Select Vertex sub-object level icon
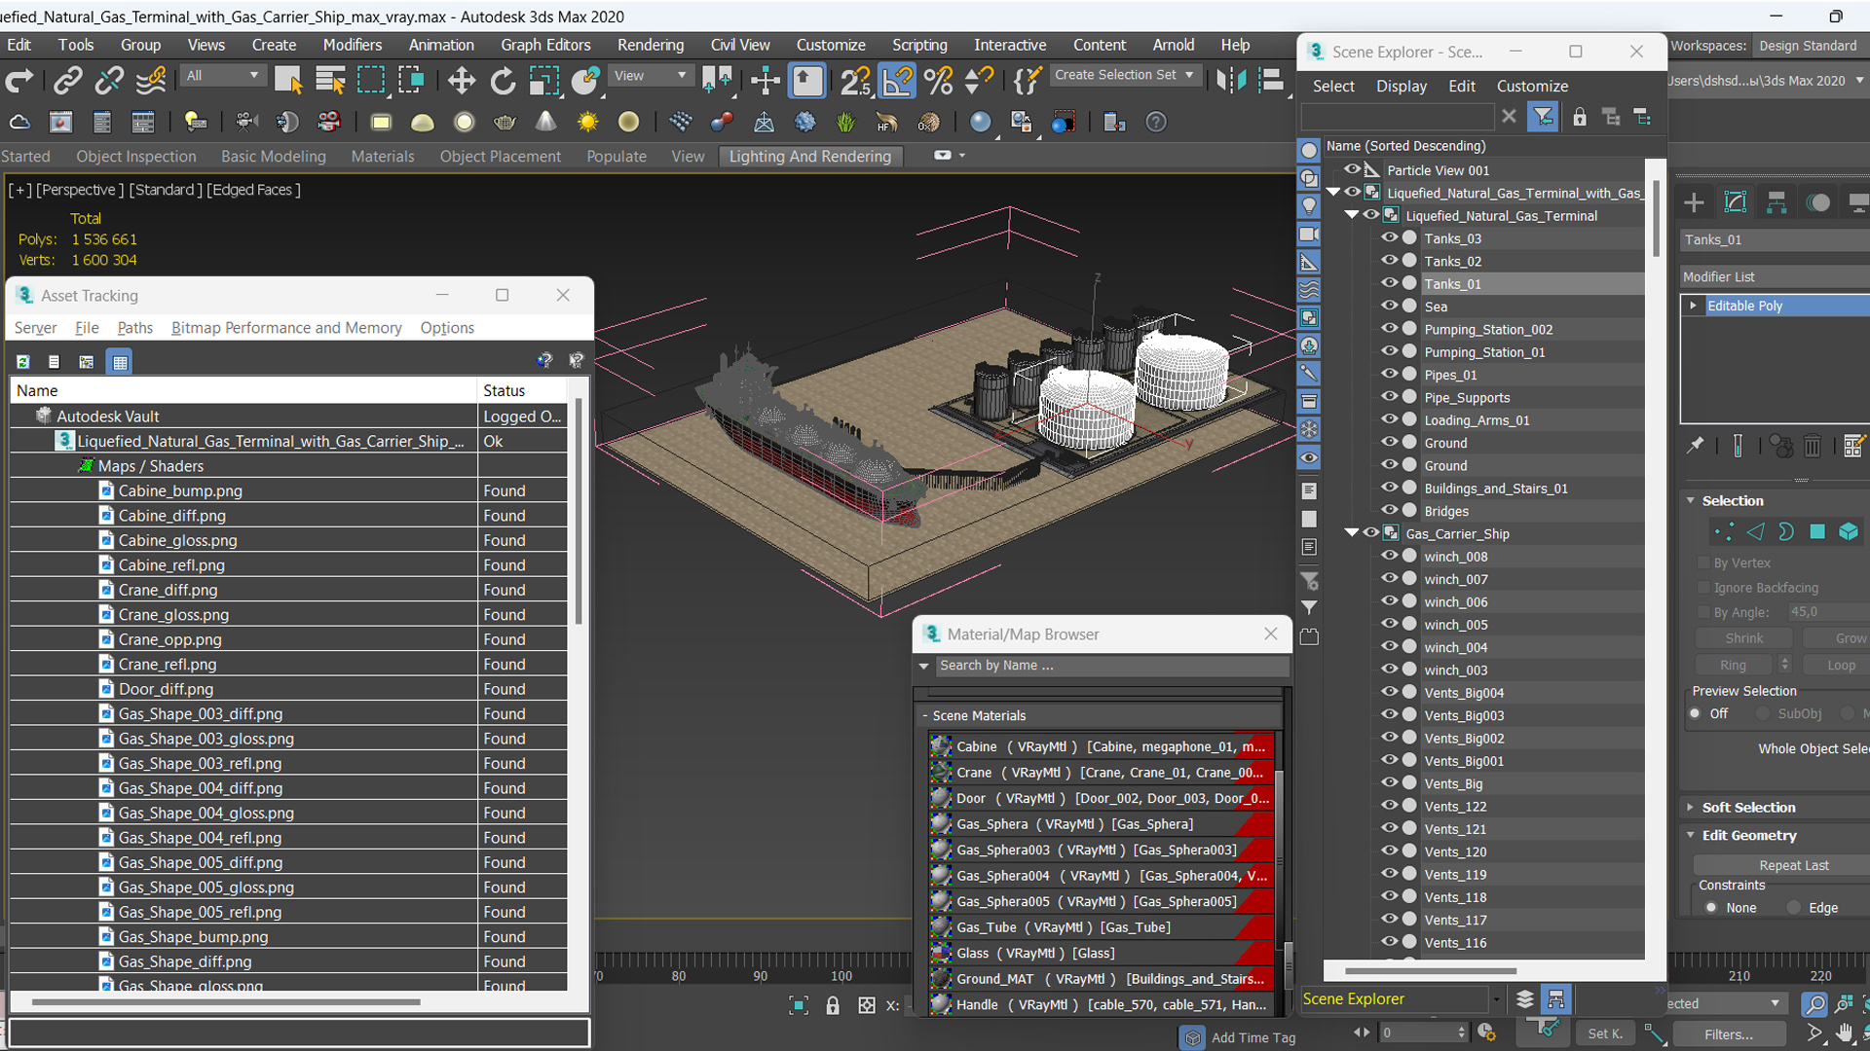Viewport: 1870px width, 1051px height. click(x=1724, y=531)
